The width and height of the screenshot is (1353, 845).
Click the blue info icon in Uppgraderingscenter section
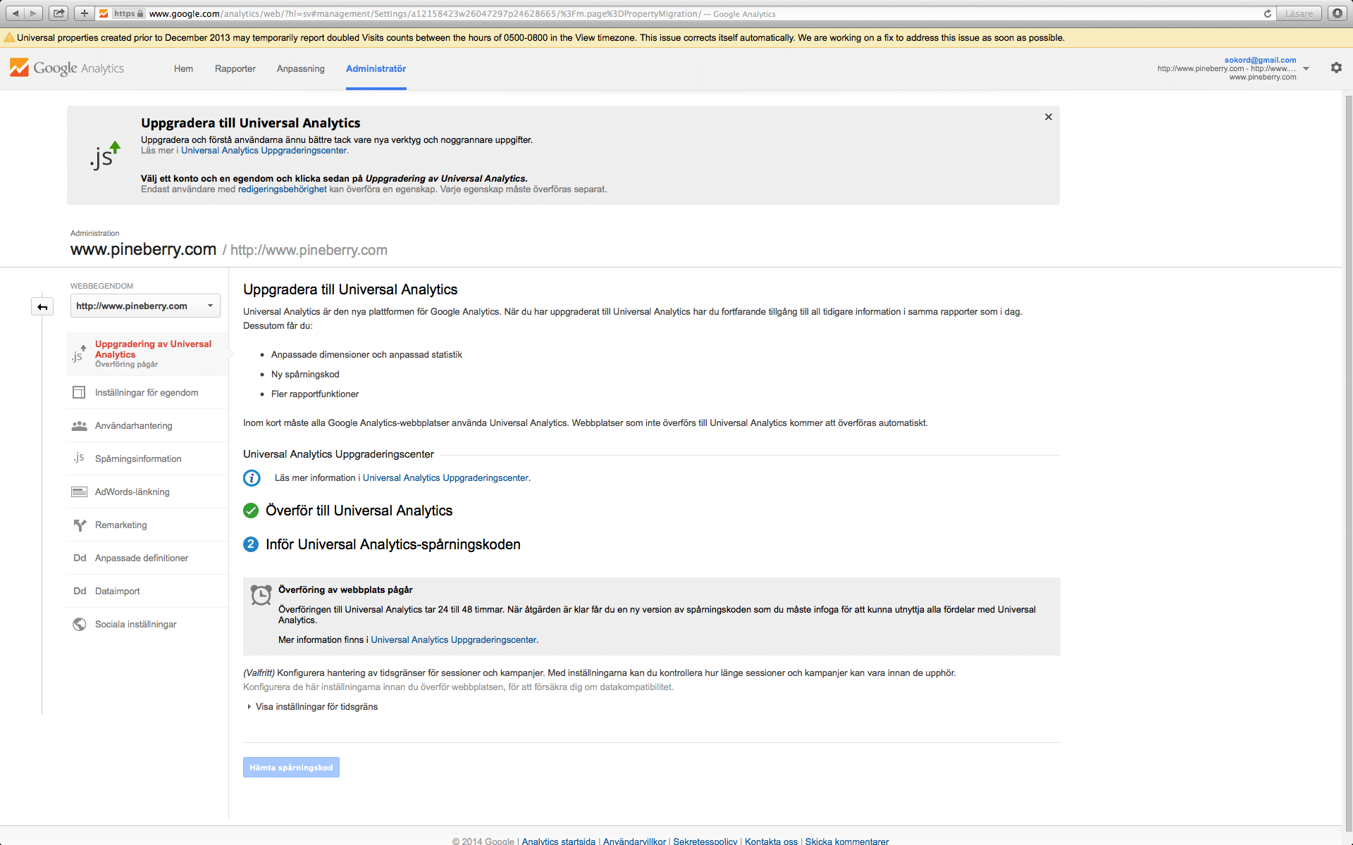(252, 478)
